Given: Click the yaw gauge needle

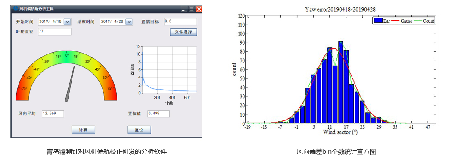Looking at the screenshot, I should click(x=70, y=84).
